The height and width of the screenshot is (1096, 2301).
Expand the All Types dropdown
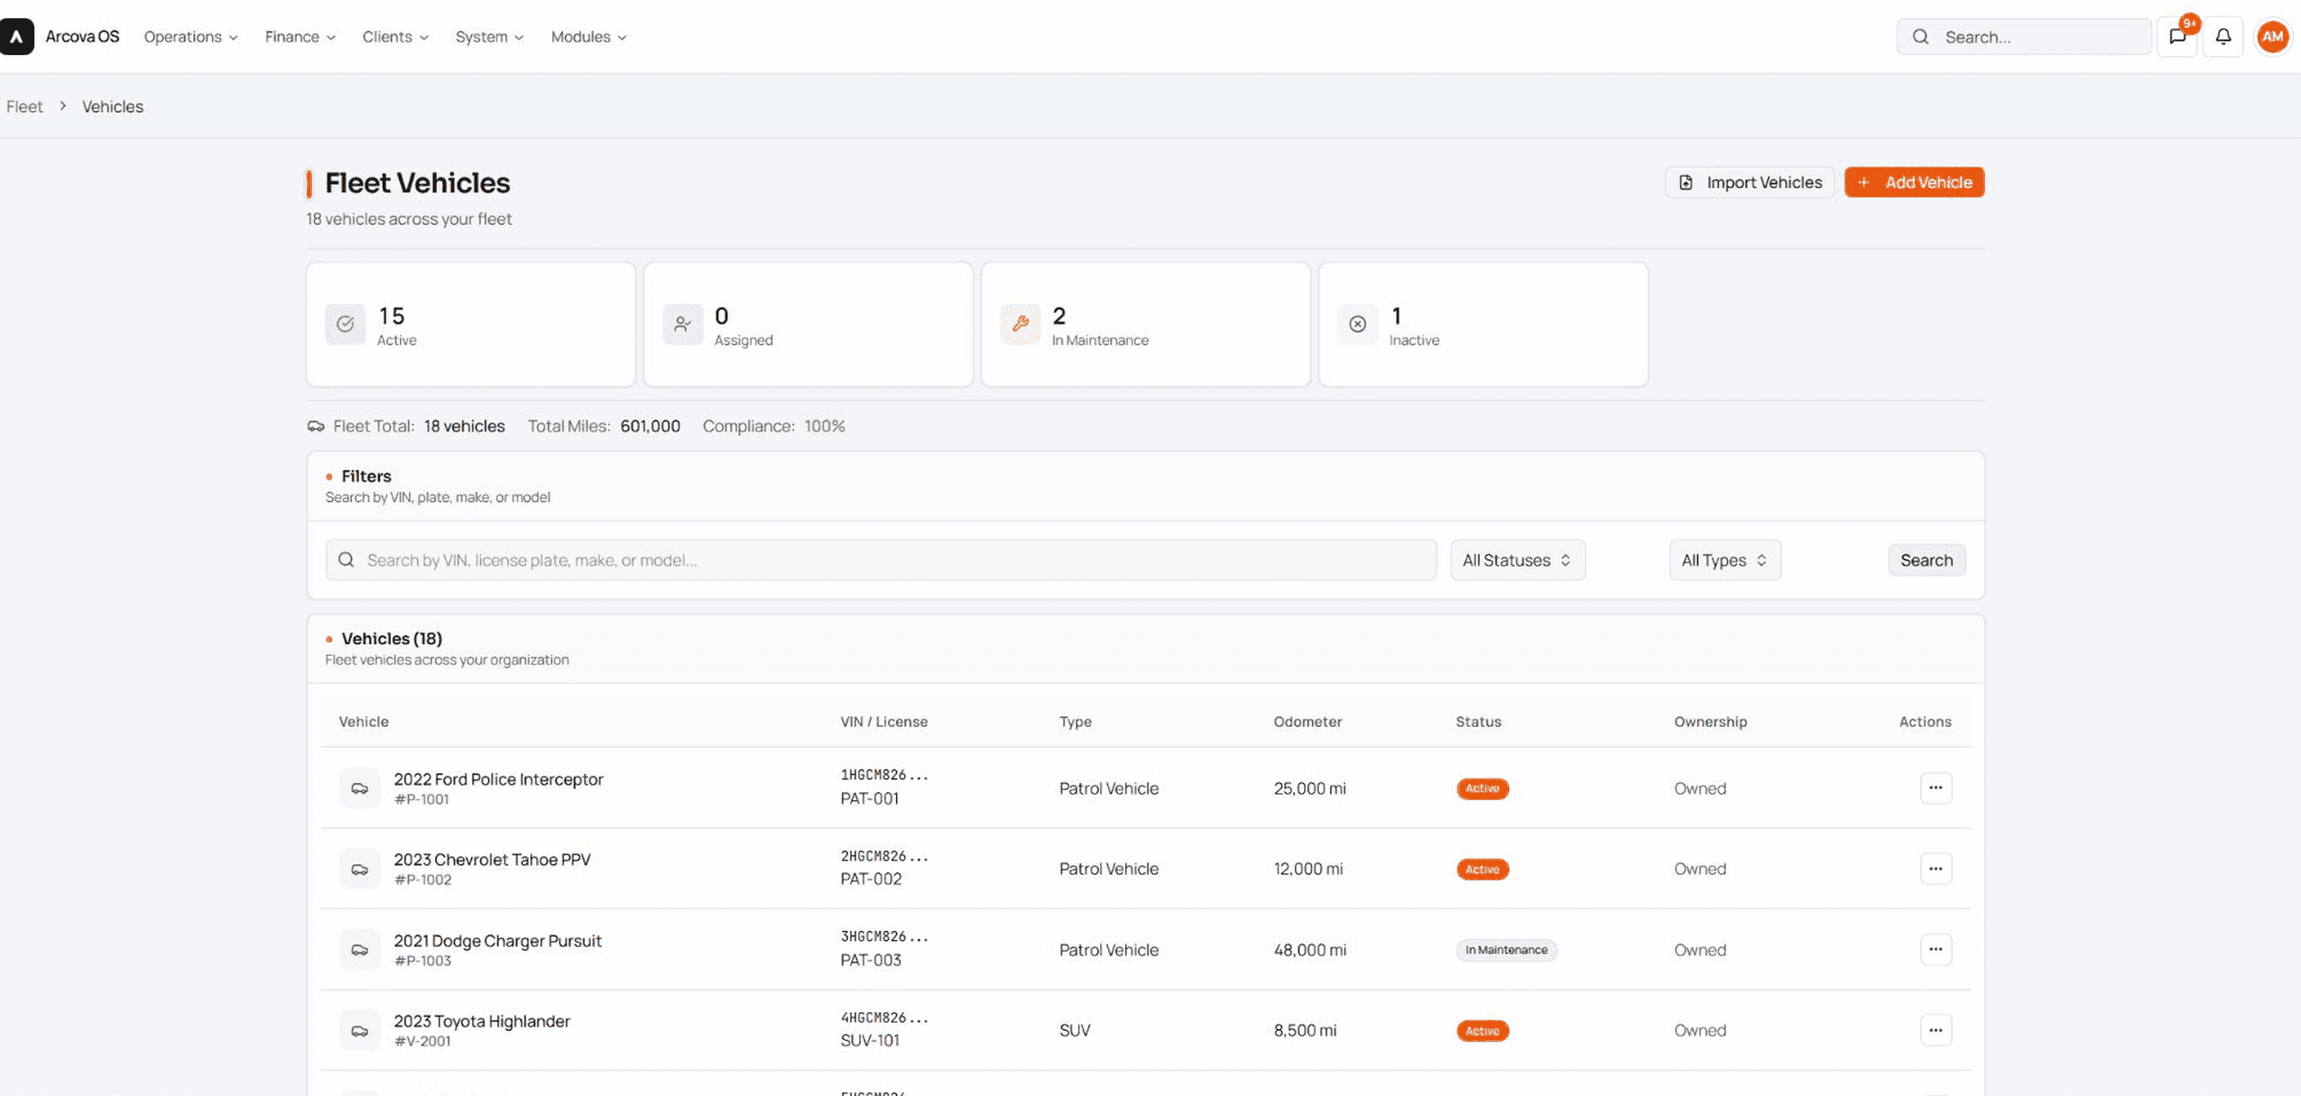[x=1724, y=560]
